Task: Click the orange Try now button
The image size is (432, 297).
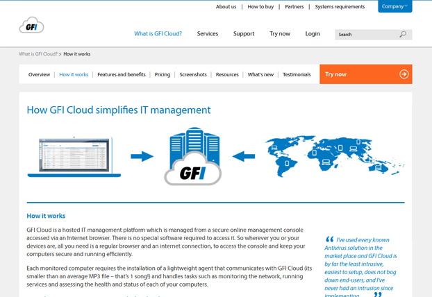Action: click(x=366, y=74)
